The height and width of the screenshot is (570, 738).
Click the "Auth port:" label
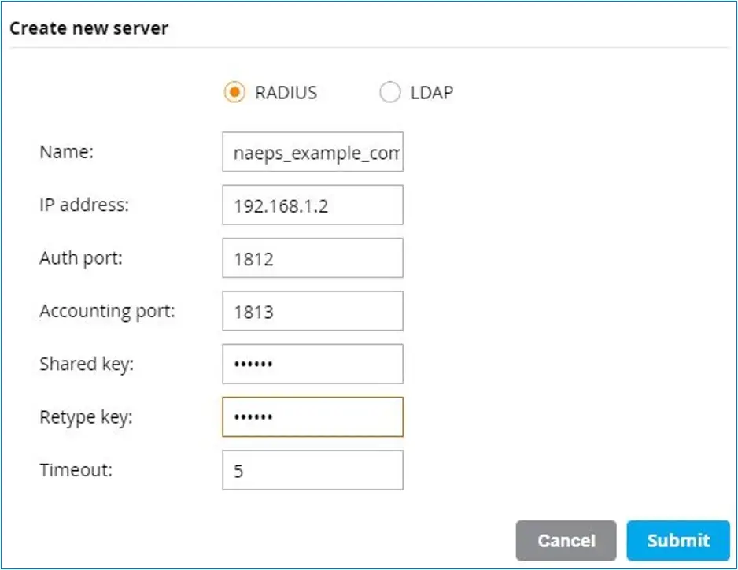[x=81, y=258]
